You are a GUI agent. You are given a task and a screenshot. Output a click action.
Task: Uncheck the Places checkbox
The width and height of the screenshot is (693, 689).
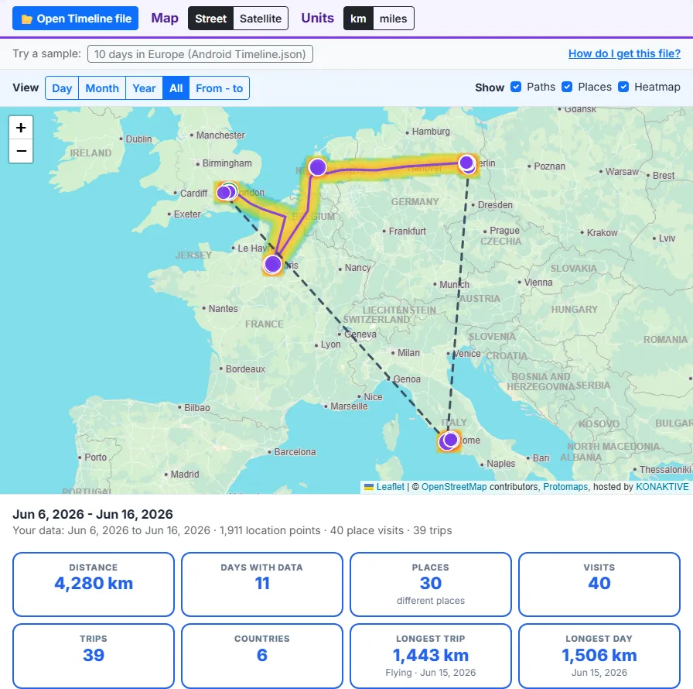tap(567, 87)
